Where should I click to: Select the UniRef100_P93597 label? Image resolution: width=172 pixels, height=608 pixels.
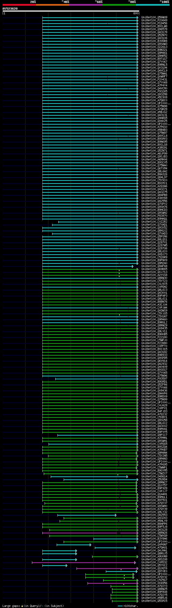point(154,379)
